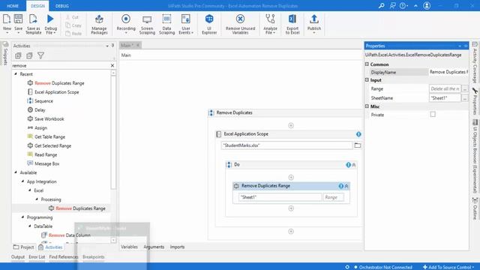Screen dimensions: 480x270
Task: Create a New file from ribbon
Action: point(7,23)
